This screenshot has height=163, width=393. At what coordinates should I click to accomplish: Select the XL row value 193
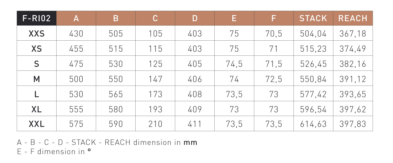pyautogui.click(x=155, y=109)
